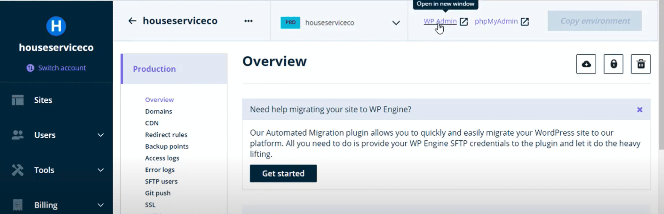
Task: Open WP Admin link
Action: (440, 21)
